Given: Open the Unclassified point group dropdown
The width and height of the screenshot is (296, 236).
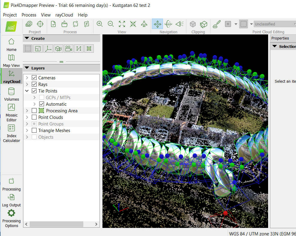Looking at the screenshot, I should 275,24.
